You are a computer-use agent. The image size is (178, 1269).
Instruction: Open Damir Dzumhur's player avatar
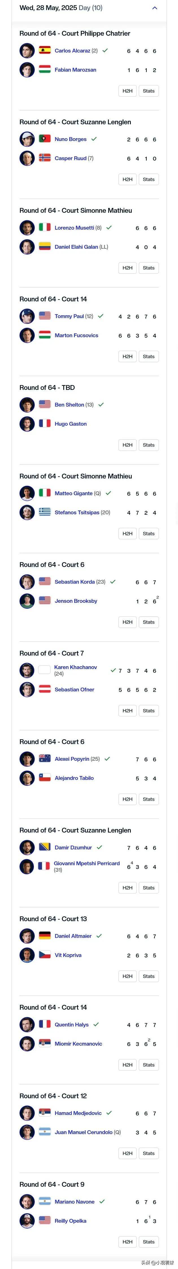coord(27,847)
